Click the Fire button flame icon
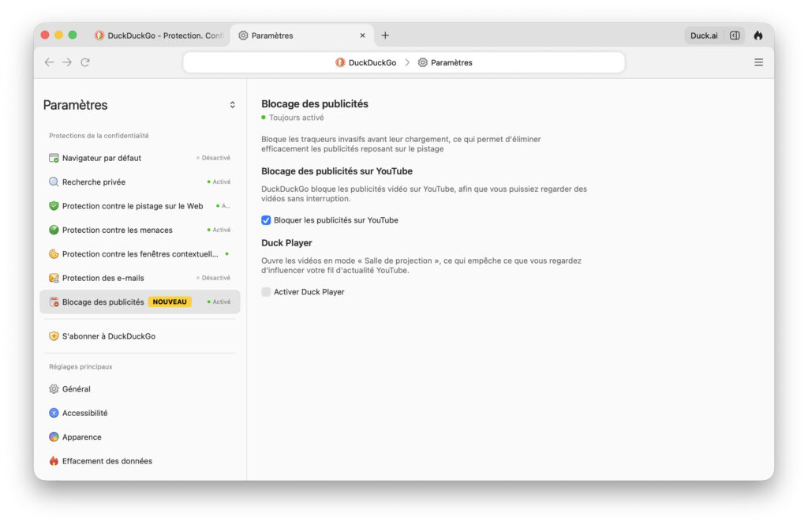 (758, 36)
